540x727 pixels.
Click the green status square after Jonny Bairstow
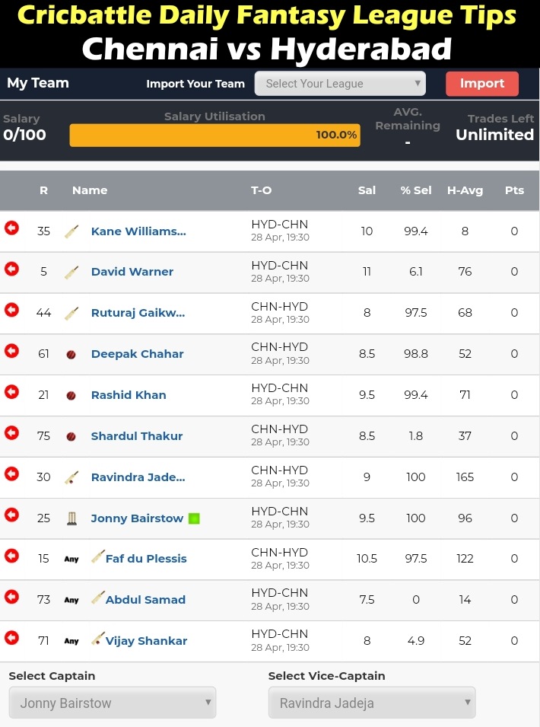click(194, 518)
